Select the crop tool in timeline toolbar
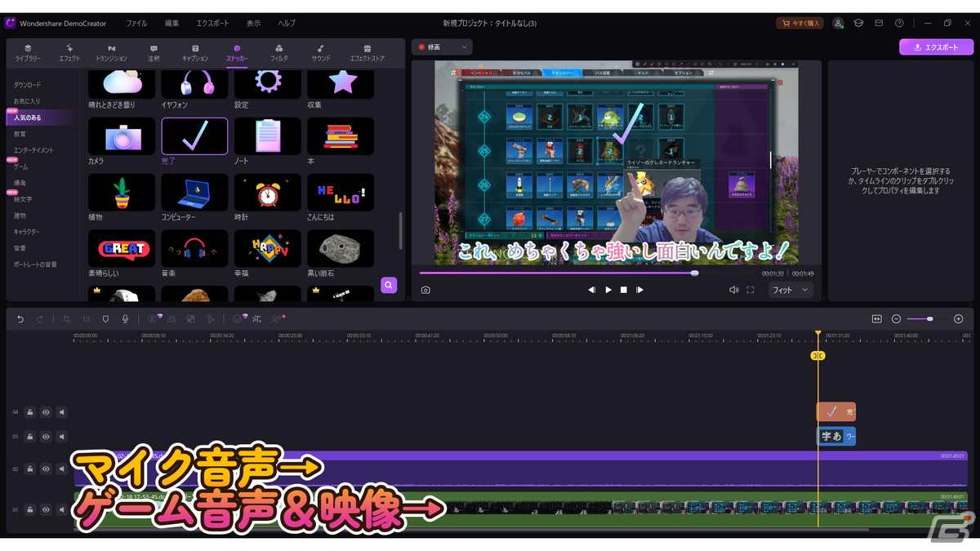 click(66, 319)
